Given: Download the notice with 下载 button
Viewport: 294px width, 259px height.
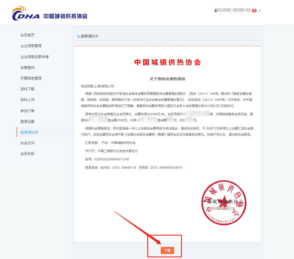Looking at the screenshot, I should tap(167, 250).
